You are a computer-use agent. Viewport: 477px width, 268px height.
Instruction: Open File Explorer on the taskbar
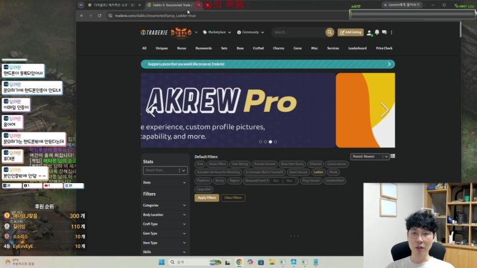(x=272, y=262)
